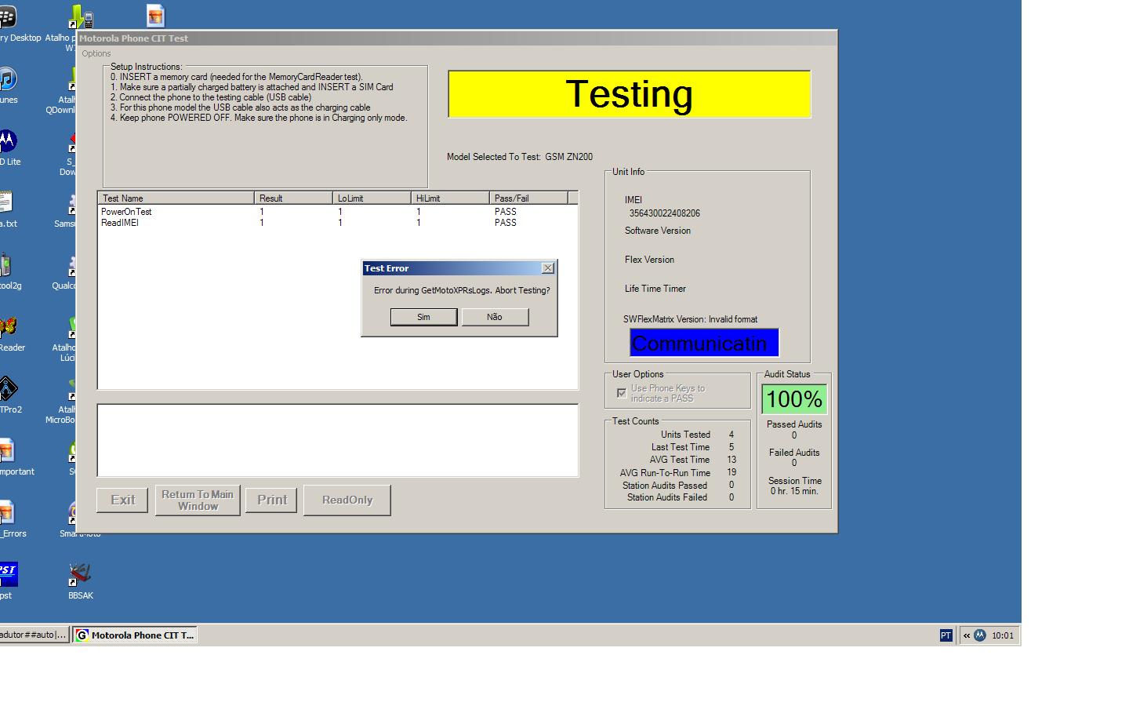1129x706 pixels.
Task: Click the 'Passed Audits' label
Action: pyautogui.click(x=794, y=424)
